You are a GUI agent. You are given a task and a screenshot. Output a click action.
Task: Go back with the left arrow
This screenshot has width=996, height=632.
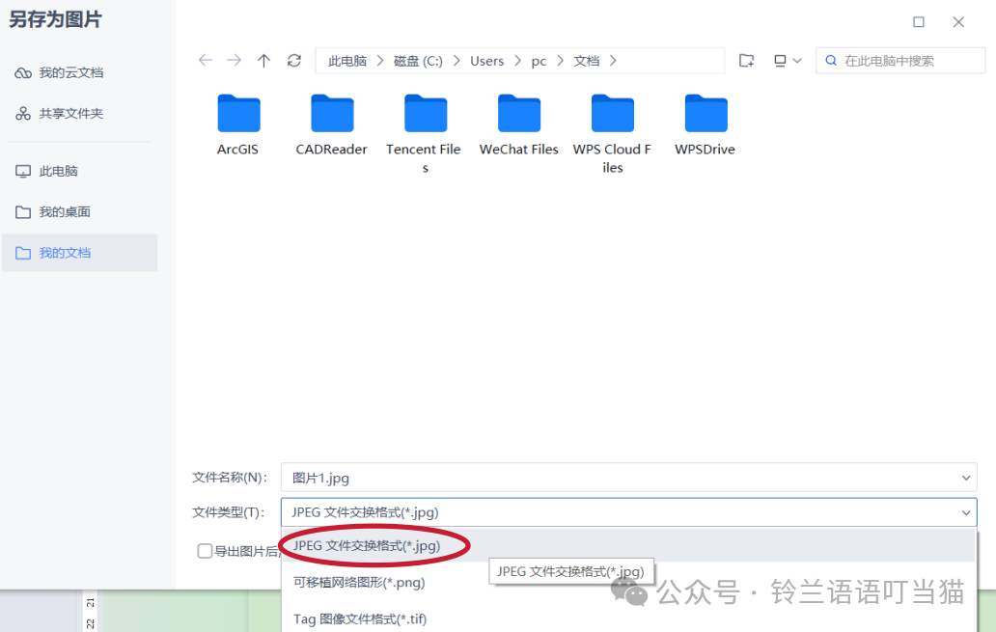(x=206, y=61)
